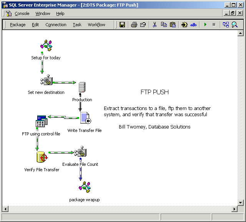
Task: Select the workflow arrow from Set new destination to Production
Action: [65, 82]
